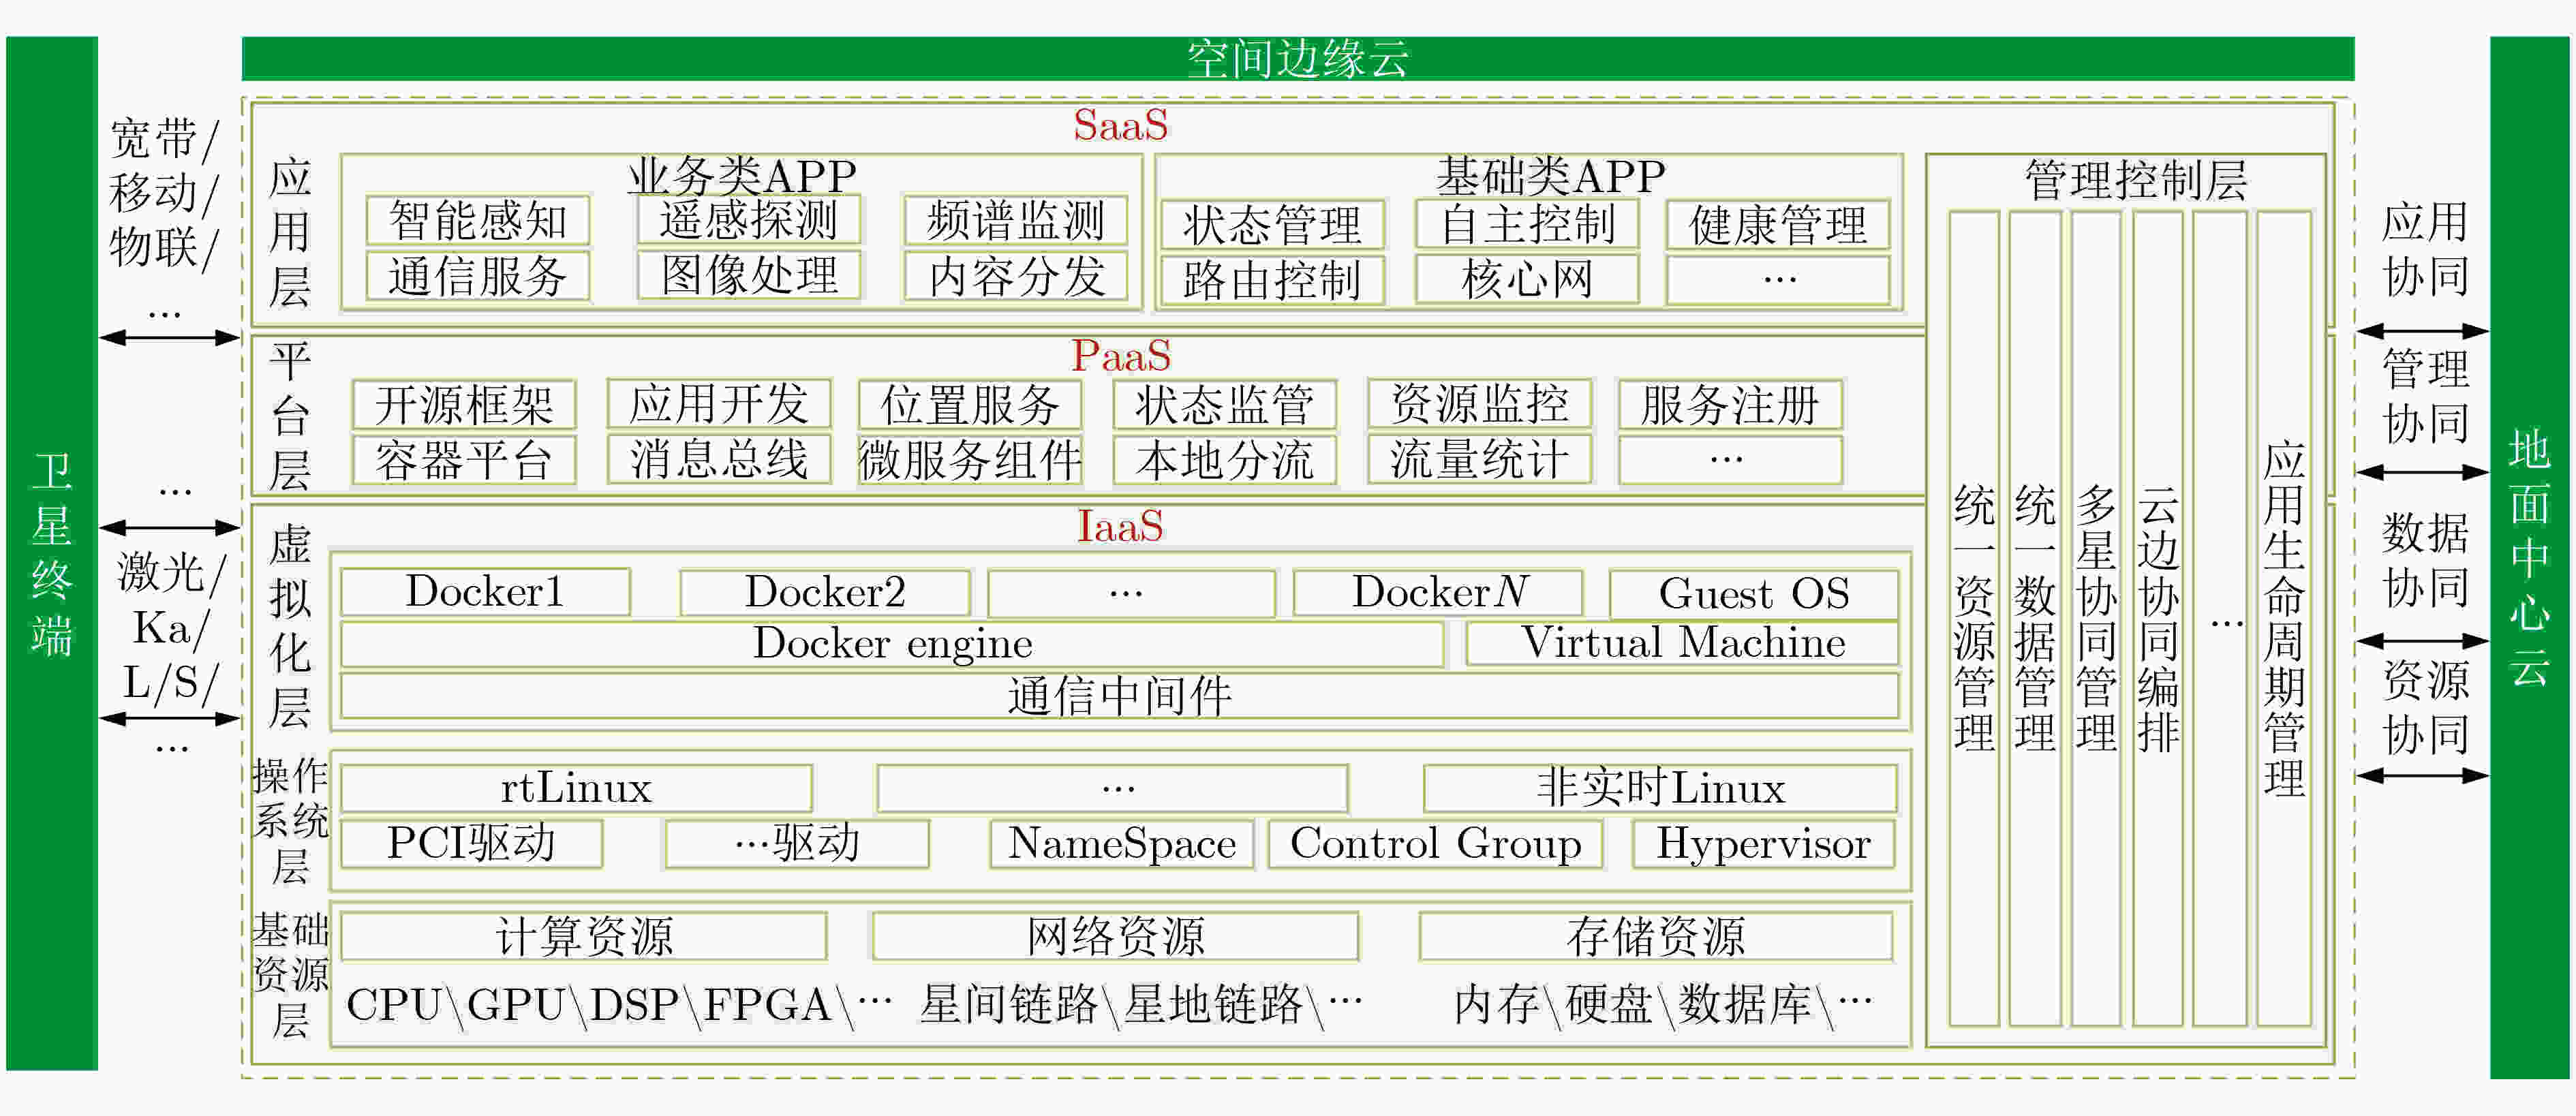
Task: Click the 容器平台 box
Action: pos(464,460)
